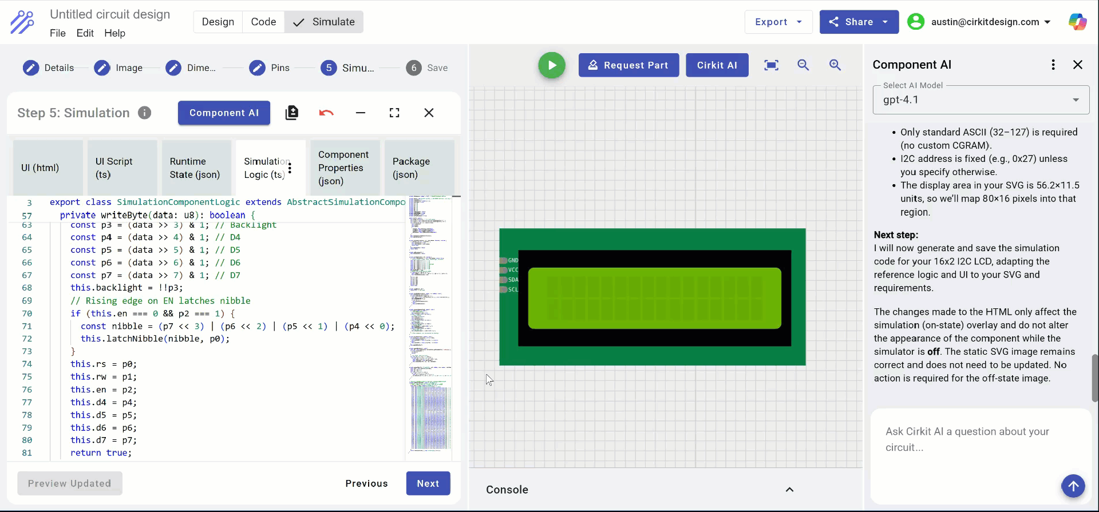Open the UI (html) tab
Screen dimensions: 1099x512
pyautogui.click(x=48, y=168)
